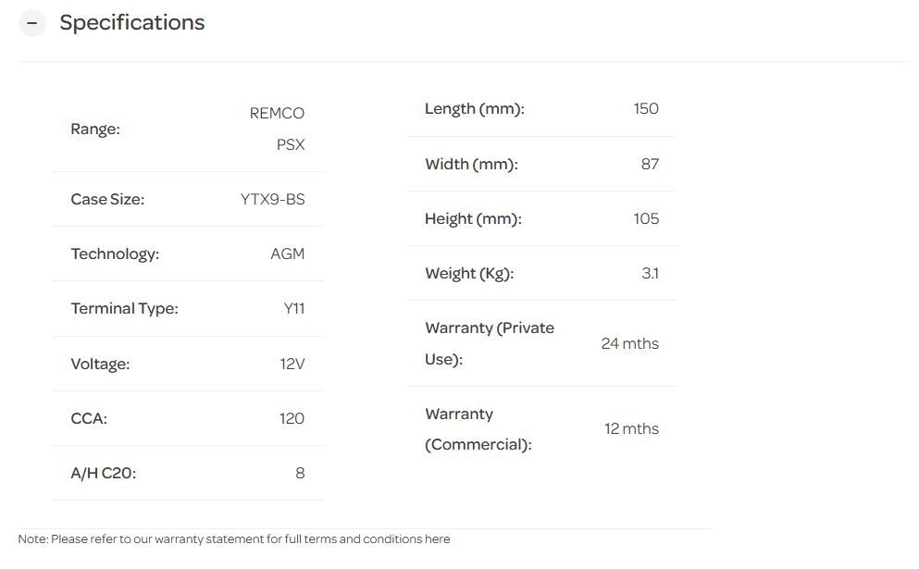Screen dimensions: 919x569
Task: Click the 12V voltage value
Action: [292, 364]
